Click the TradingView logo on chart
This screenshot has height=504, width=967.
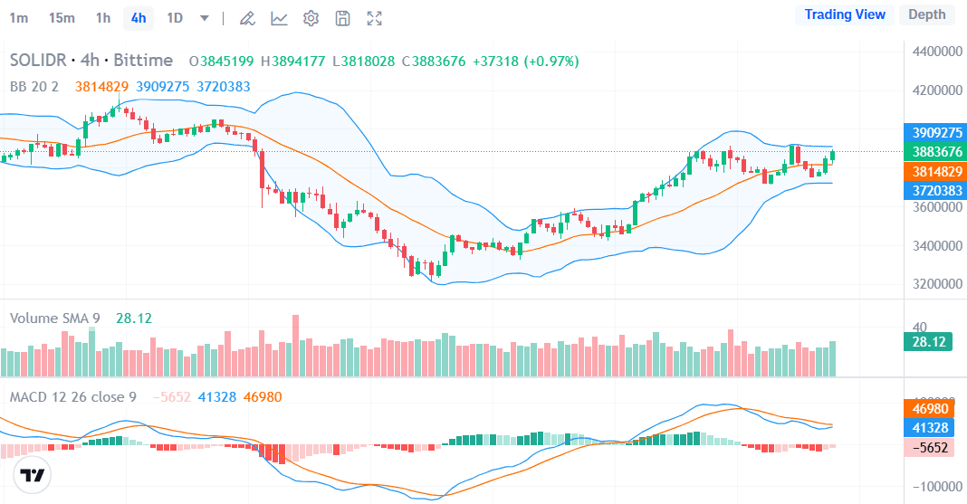(x=33, y=476)
